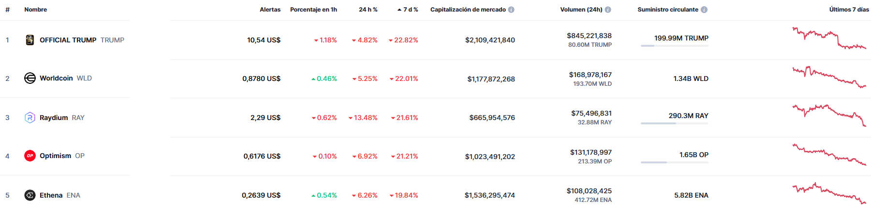This screenshot has height=214, width=871.
Task: Click the Ethena coin logo
Action: tap(30, 195)
